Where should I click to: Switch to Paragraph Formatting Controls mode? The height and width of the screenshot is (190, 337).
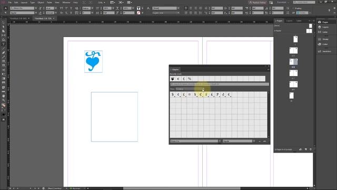pos(6,13)
